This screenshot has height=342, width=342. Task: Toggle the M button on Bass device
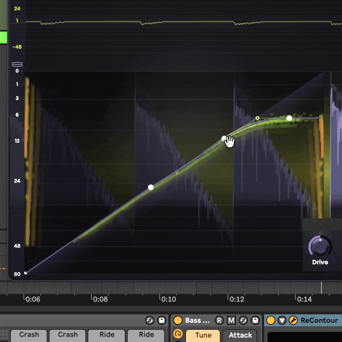click(231, 320)
